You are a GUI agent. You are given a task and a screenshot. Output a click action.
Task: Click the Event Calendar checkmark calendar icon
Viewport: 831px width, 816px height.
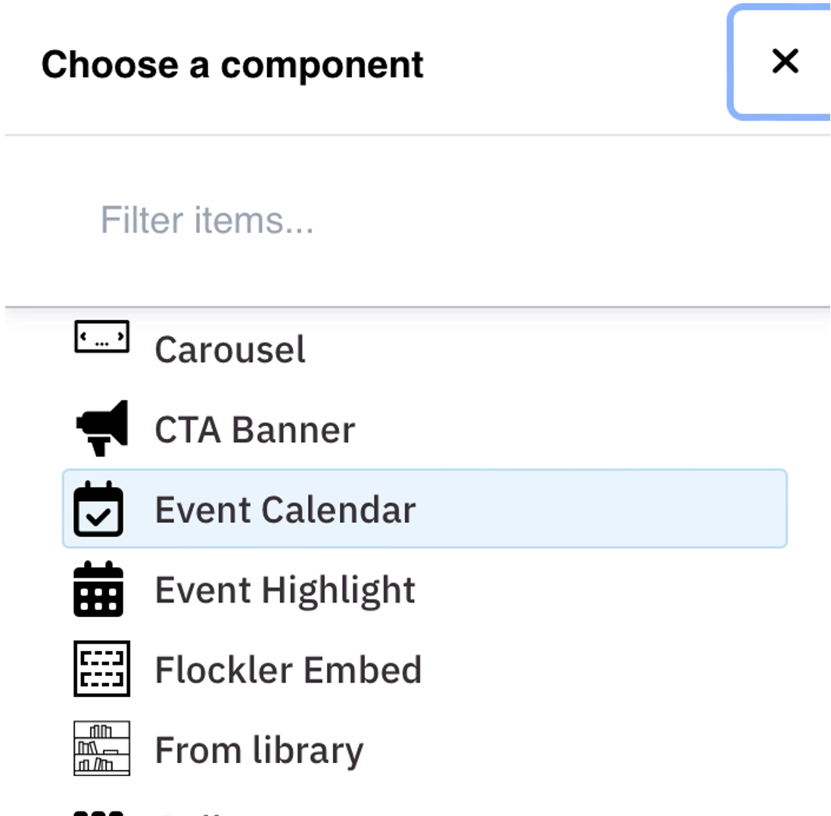coord(98,509)
